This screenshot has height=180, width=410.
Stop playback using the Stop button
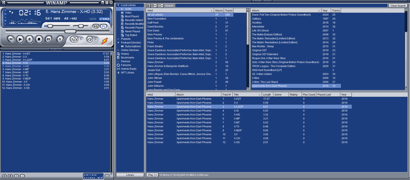pyautogui.click(x=39, y=39)
